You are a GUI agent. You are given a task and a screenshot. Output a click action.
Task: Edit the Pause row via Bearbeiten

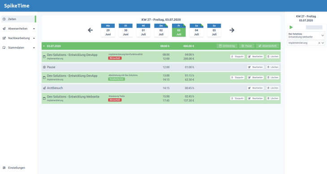[x=255, y=67]
